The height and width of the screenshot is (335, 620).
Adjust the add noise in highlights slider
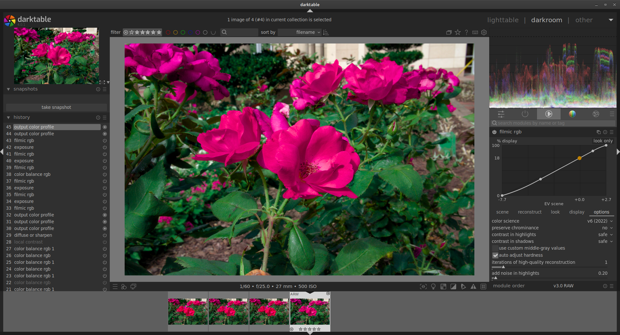[549, 278]
